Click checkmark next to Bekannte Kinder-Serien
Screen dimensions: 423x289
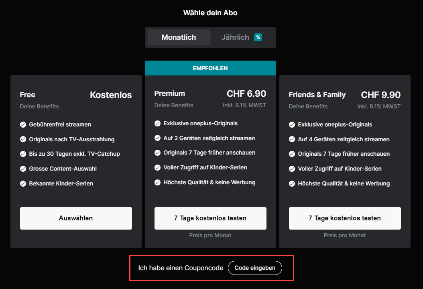click(x=23, y=183)
